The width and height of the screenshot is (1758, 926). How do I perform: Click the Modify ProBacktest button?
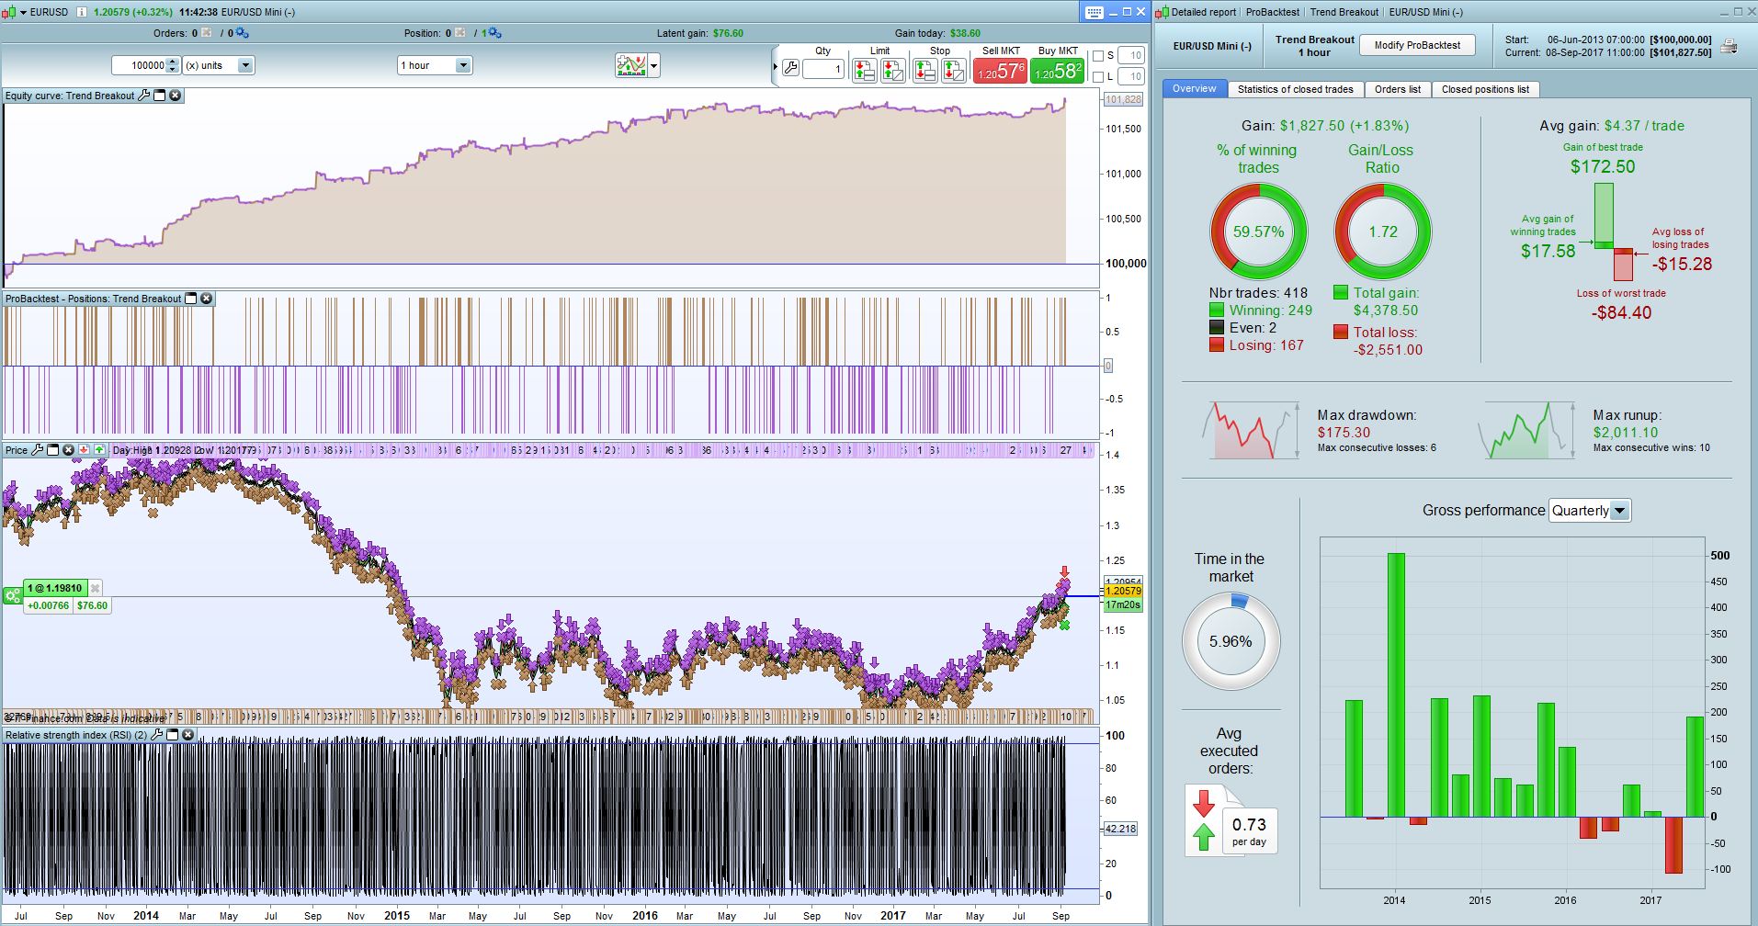coord(1416,45)
